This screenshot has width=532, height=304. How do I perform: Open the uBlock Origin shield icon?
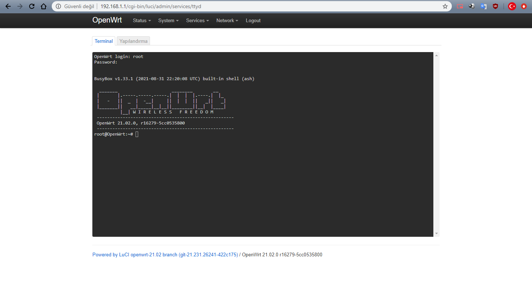495,6
